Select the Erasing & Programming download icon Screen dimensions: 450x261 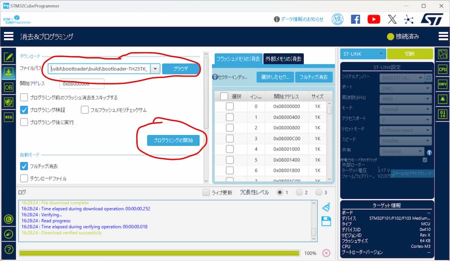click(x=8, y=72)
